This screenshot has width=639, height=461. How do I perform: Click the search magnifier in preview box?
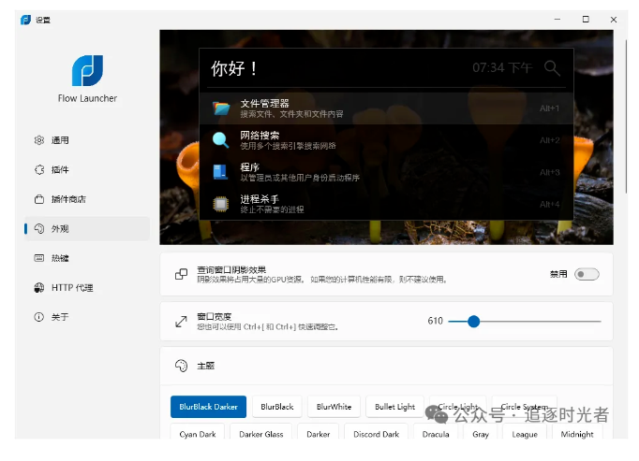point(552,68)
